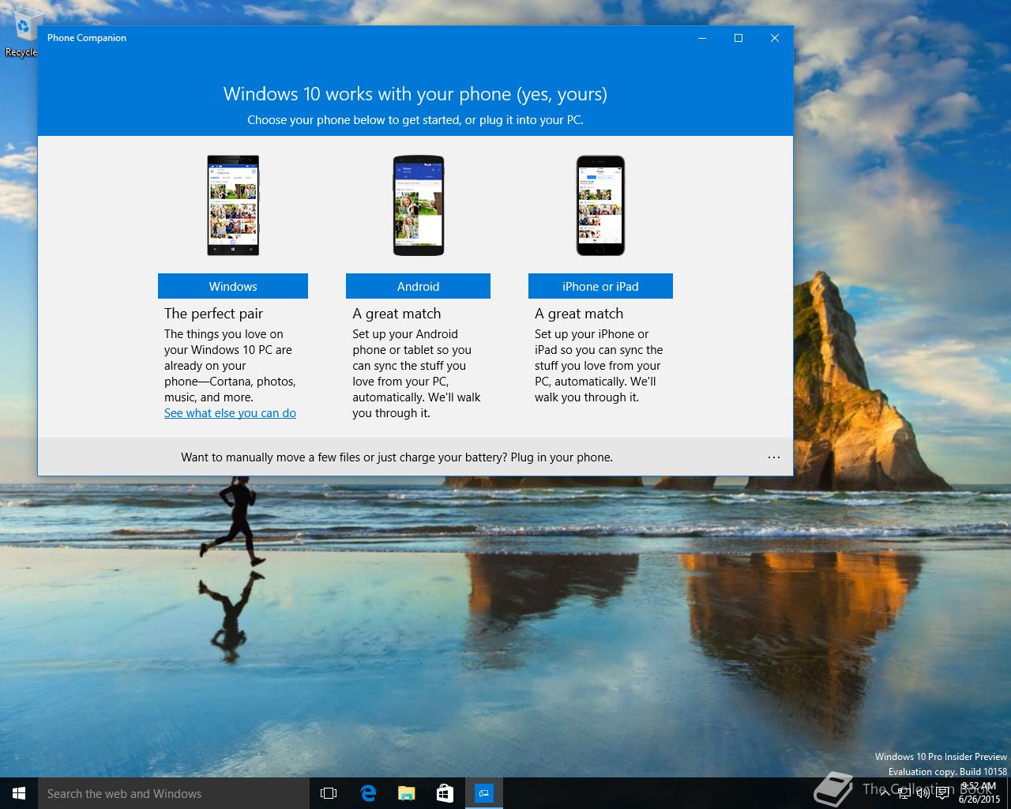This screenshot has height=809, width=1011.
Task: Click Windows 10 works with your phone heading
Action: click(x=415, y=94)
